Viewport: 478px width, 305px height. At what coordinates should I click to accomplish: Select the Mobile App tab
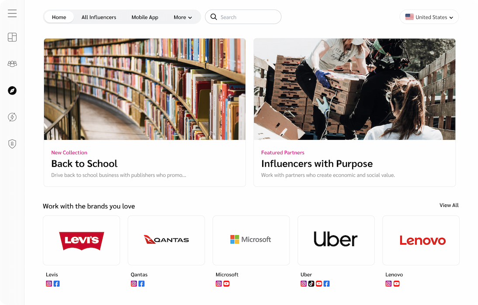tap(145, 17)
